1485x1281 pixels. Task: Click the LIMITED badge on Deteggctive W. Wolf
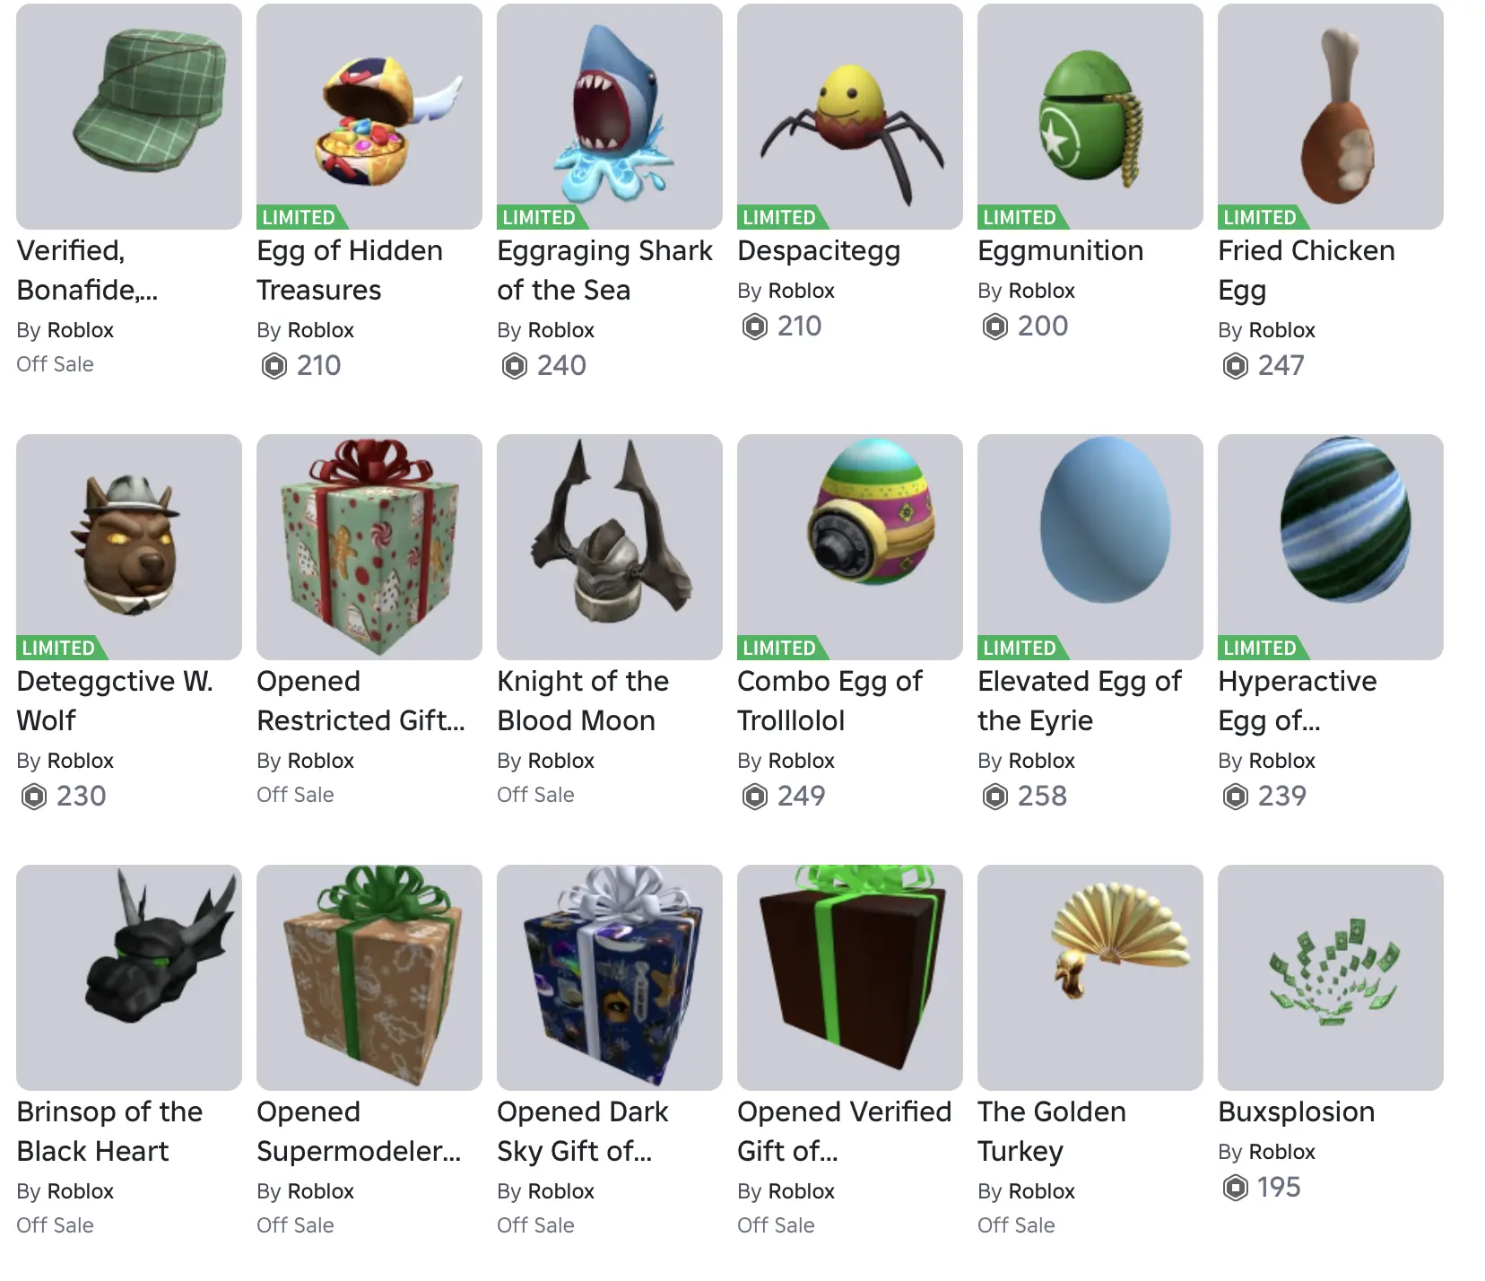(x=58, y=648)
